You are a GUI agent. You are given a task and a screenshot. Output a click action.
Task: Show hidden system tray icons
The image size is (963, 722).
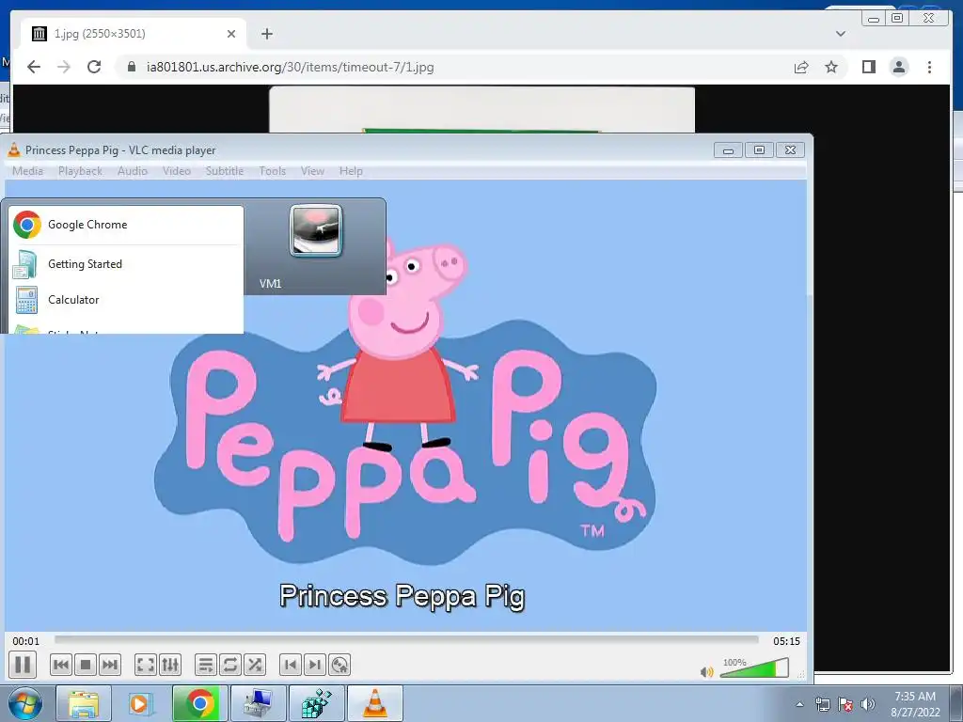799,704
